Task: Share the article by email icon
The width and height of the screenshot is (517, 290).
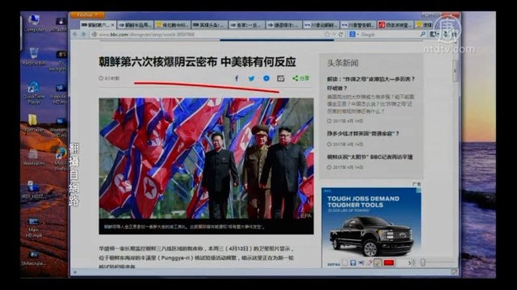Action: coord(280,78)
